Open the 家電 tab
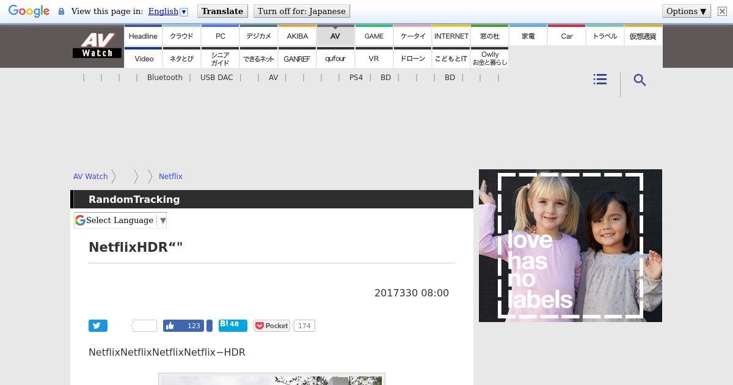Viewport: 733px width, 385px height. pyautogui.click(x=528, y=35)
